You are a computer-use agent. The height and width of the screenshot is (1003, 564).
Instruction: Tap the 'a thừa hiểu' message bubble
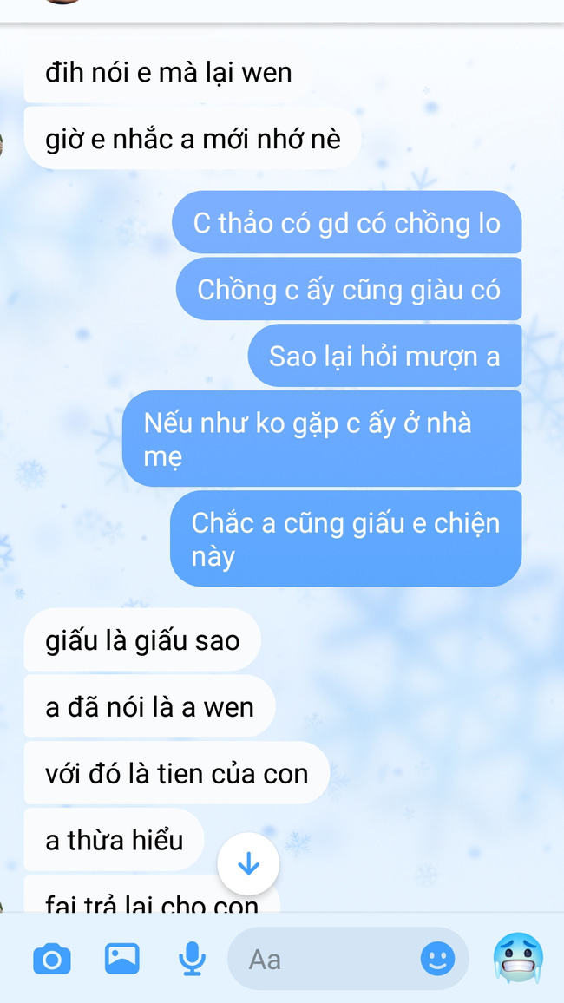pyautogui.click(x=115, y=839)
